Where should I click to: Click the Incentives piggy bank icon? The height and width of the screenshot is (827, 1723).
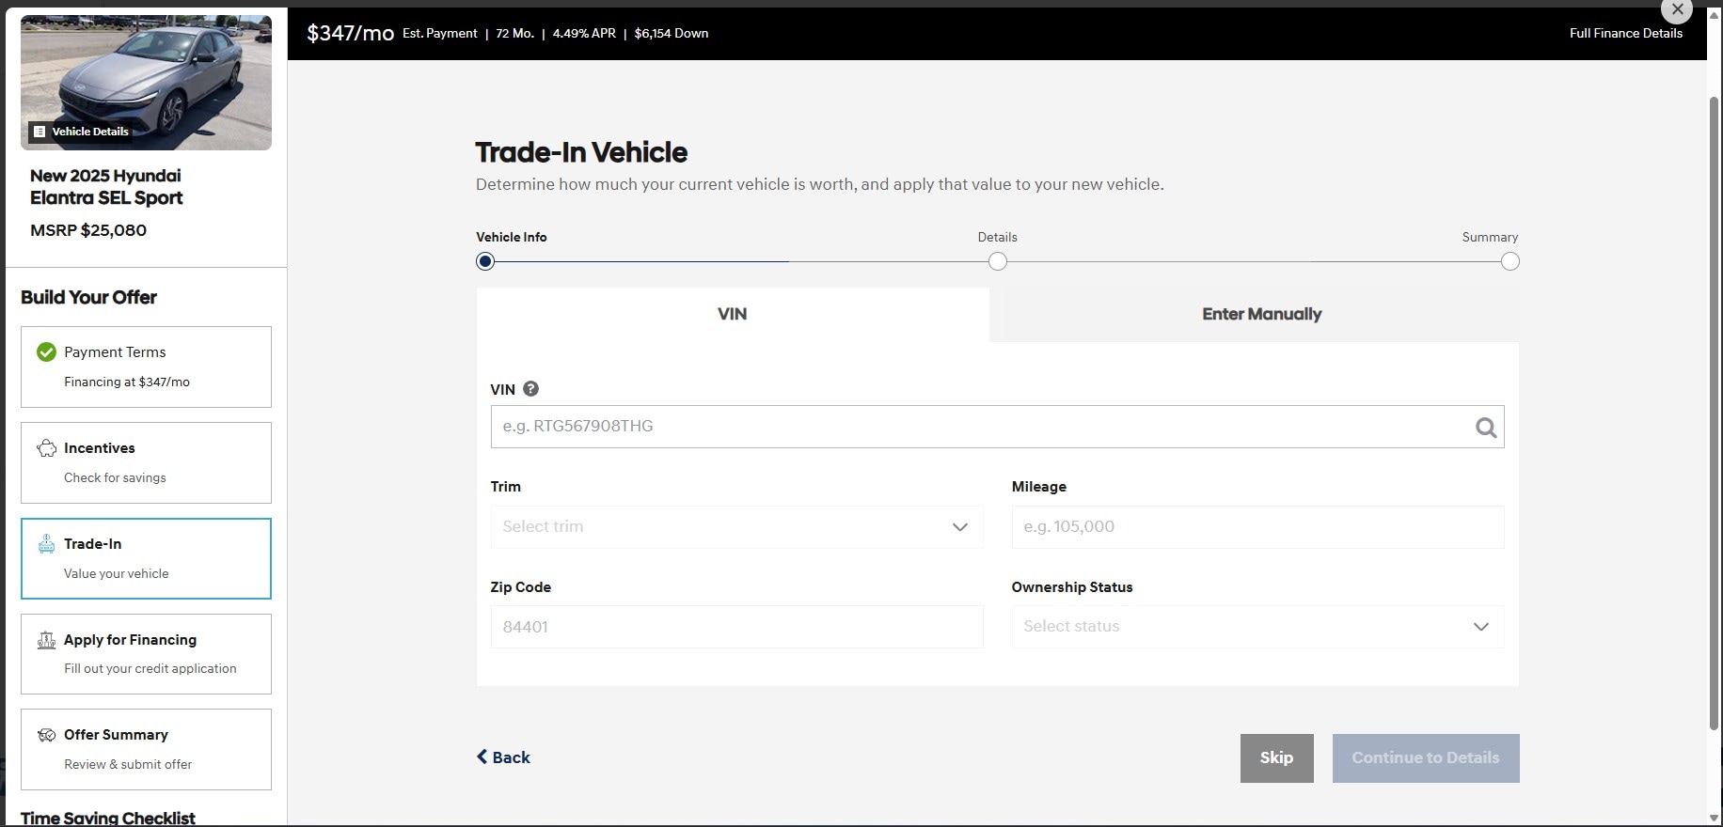click(x=46, y=448)
